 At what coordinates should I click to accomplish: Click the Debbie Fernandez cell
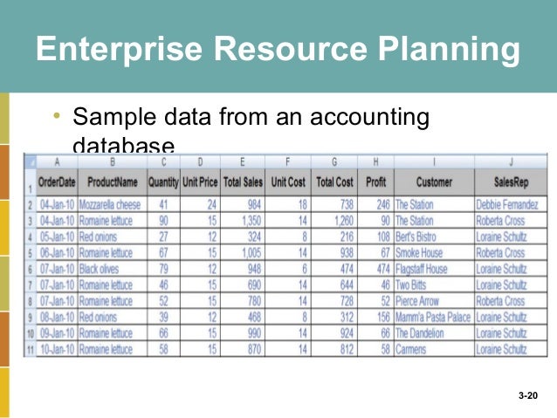coord(511,204)
